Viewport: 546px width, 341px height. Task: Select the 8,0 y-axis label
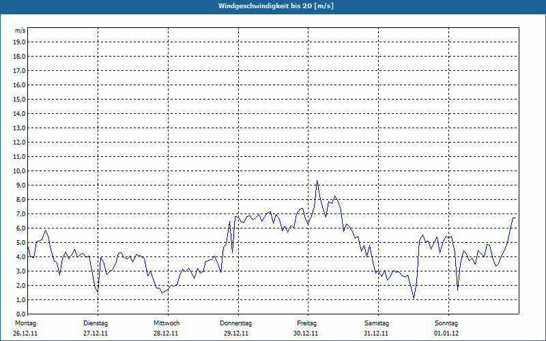20,199
